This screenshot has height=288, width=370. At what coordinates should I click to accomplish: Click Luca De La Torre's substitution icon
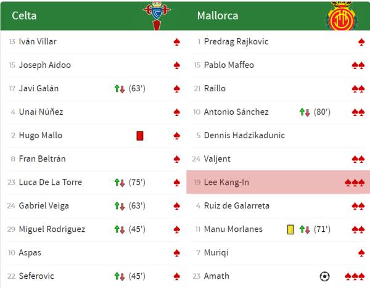(x=120, y=183)
